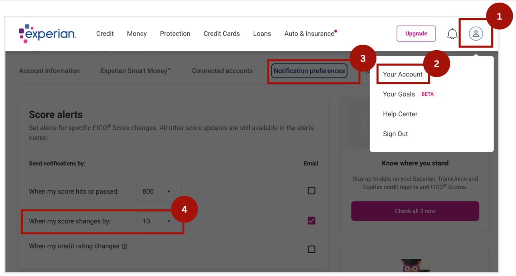516x276 pixels.
Task: Switch to Experian Smart Money tab
Action: (136, 71)
